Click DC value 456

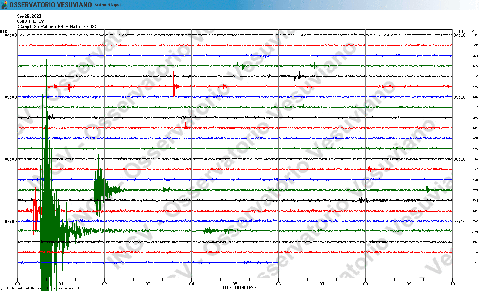pyautogui.click(x=476, y=139)
